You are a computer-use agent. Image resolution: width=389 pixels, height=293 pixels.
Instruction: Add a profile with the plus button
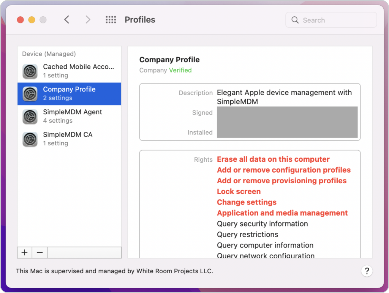pyautogui.click(x=25, y=252)
